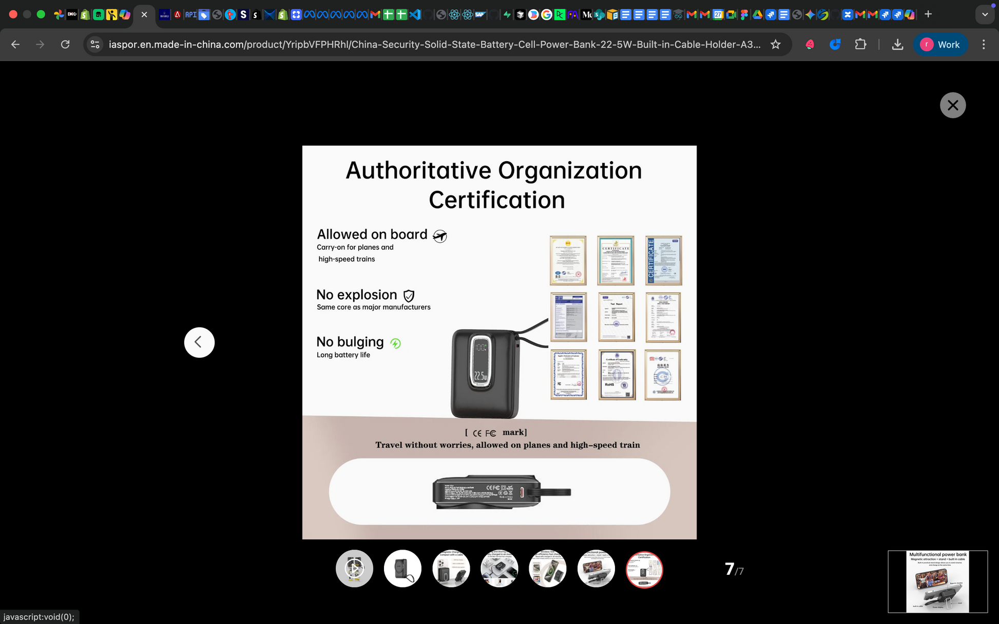Select the magnetic charging thumbnail
Screen dimensions: 999x624
point(451,569)
